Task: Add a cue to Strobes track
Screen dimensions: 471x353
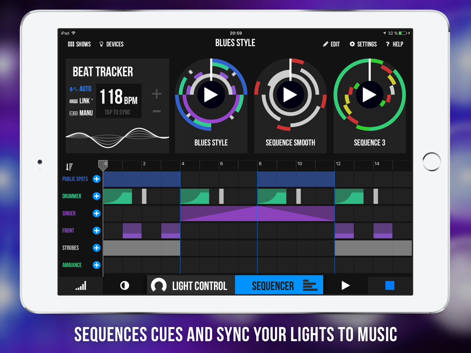Action: 97,248
